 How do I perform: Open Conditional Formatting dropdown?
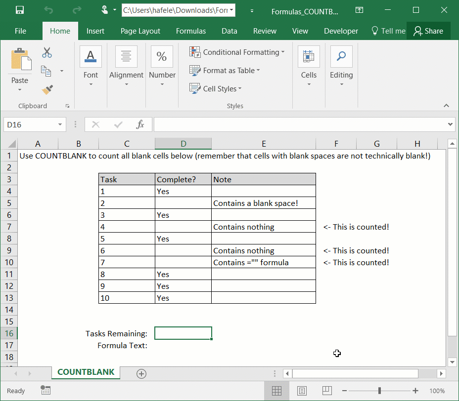pos(237,52)
